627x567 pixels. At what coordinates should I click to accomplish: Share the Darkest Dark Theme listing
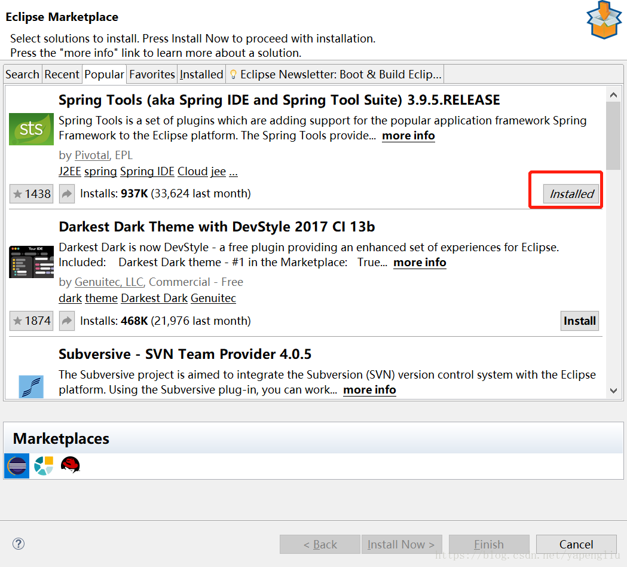67,321
